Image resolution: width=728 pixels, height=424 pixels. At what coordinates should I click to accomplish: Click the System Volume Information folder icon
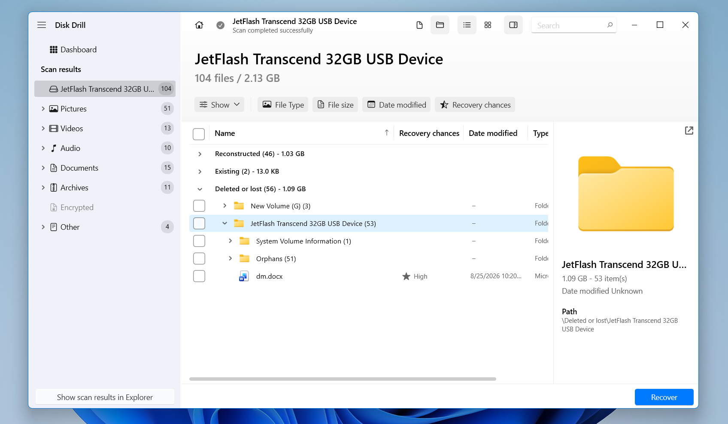click(244, 241)
